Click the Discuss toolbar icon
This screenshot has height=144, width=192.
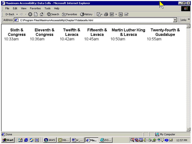click(120, 14)
